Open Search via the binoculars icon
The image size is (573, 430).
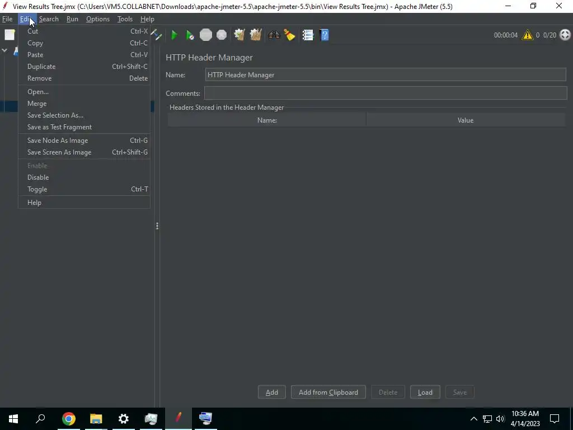pos(274,35)
